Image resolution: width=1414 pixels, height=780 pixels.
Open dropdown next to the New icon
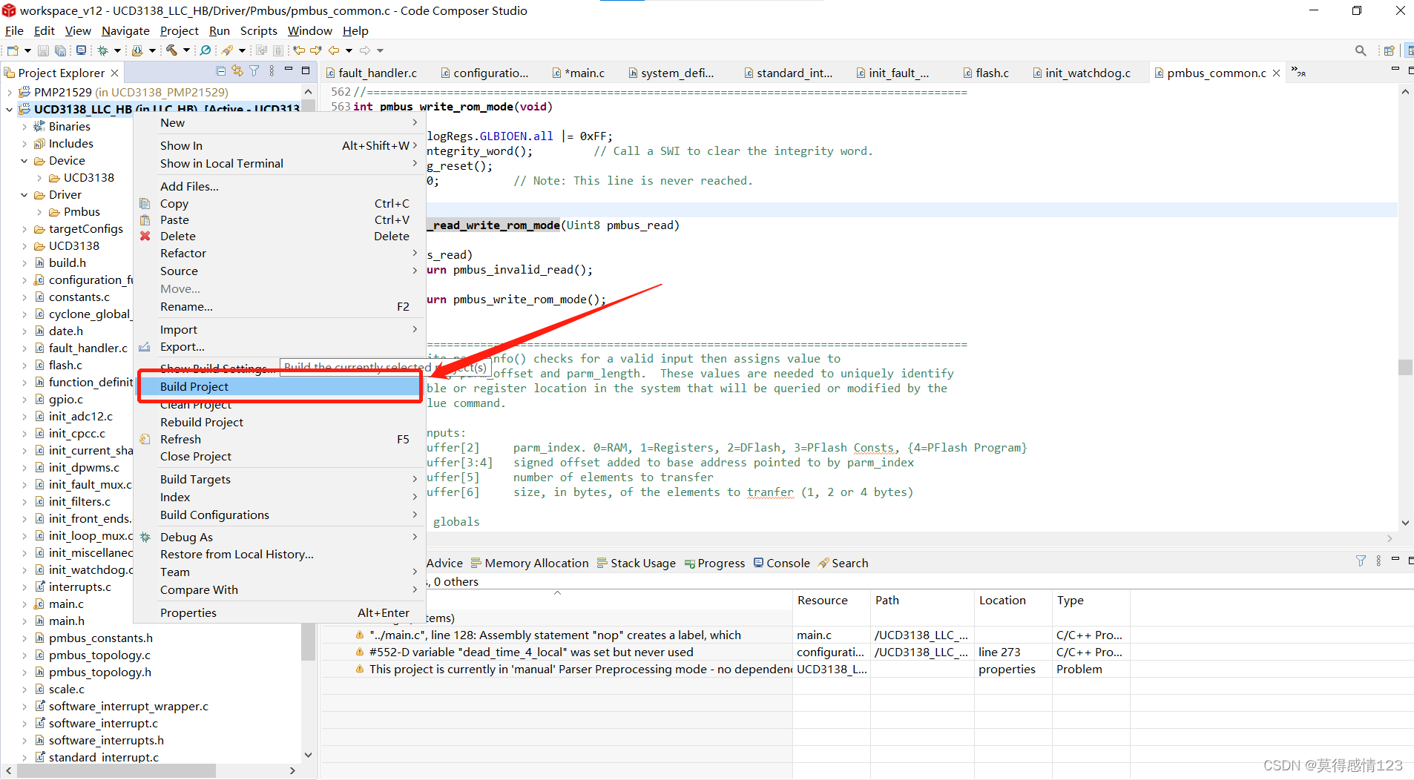pyautogui.click(x=27, y=50)
